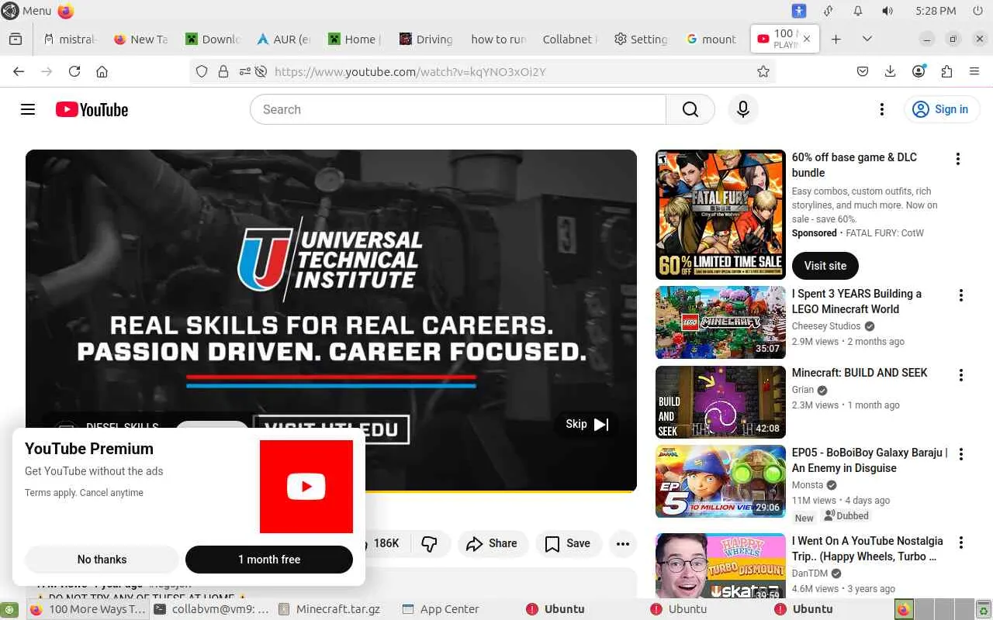The image size is (993, 620).
Task: Open the Firefox downloads panel
Action: click(x=891, y=71)
